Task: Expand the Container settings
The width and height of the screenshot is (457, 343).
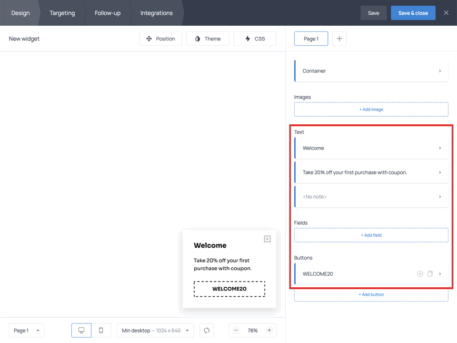Action: click(x=371, y=71)
